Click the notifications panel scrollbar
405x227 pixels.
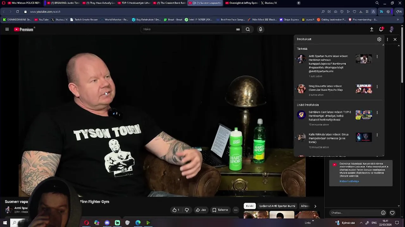383,100
